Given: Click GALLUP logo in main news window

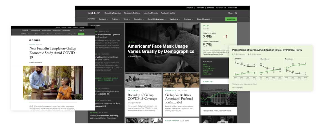Looking at the screenshot, I should pyautogui.click(x=94, y=13).
